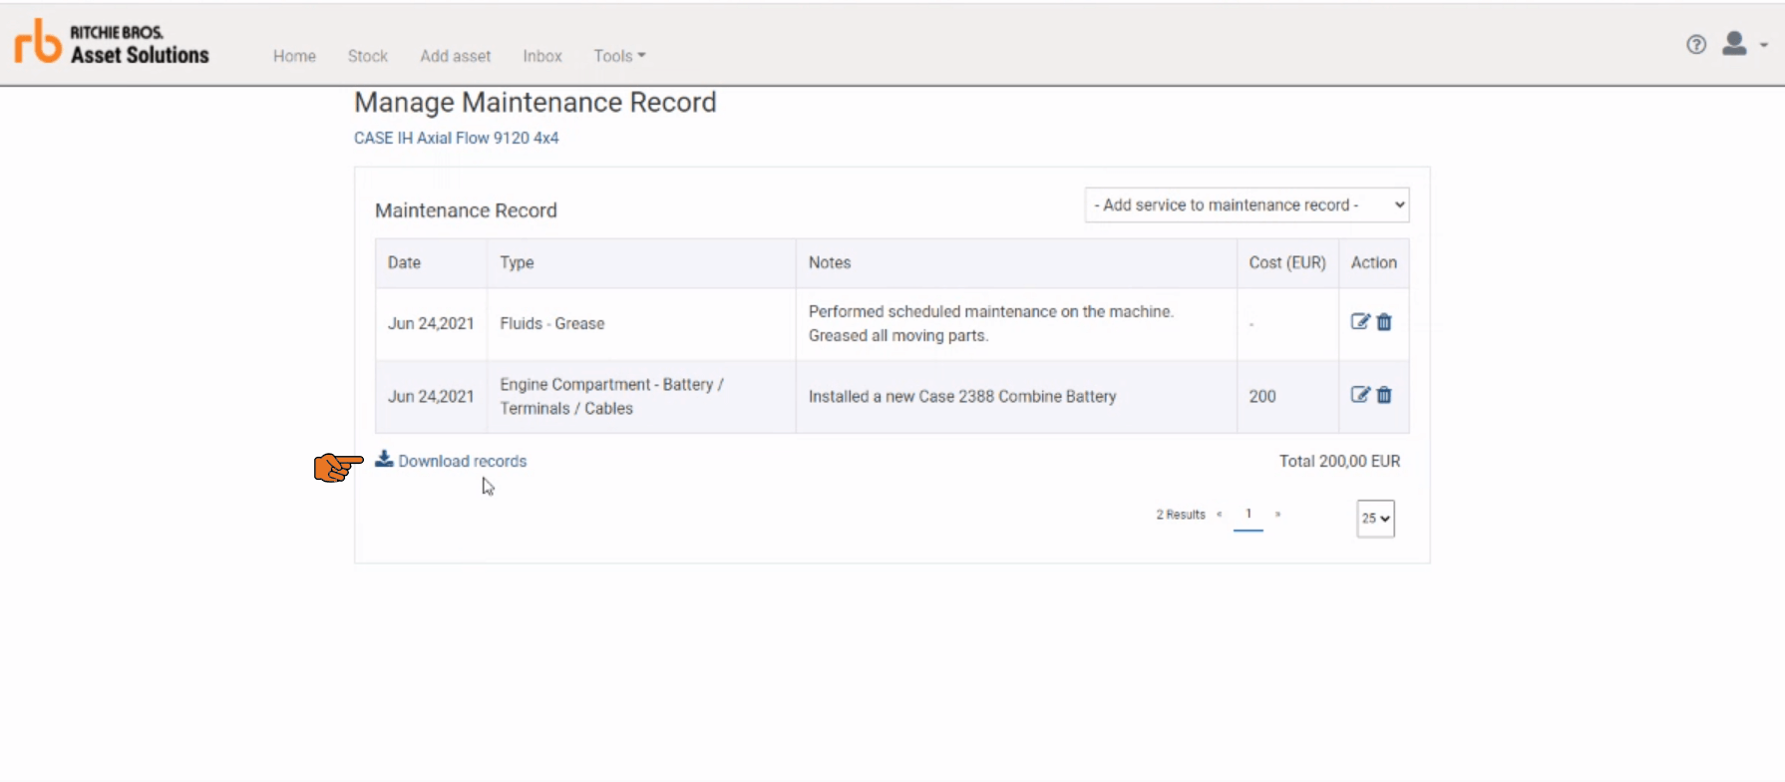The width and height of the screenshot is (1785, 782).
Task: Click the Ritchie Bros Asset Solutions logo
Action: (x=112, y=42)
